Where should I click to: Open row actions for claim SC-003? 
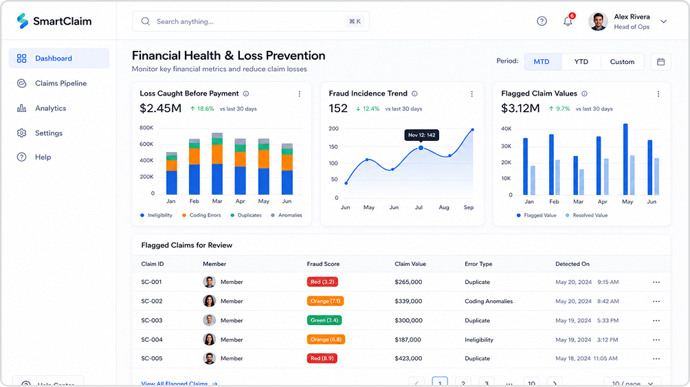656,320
